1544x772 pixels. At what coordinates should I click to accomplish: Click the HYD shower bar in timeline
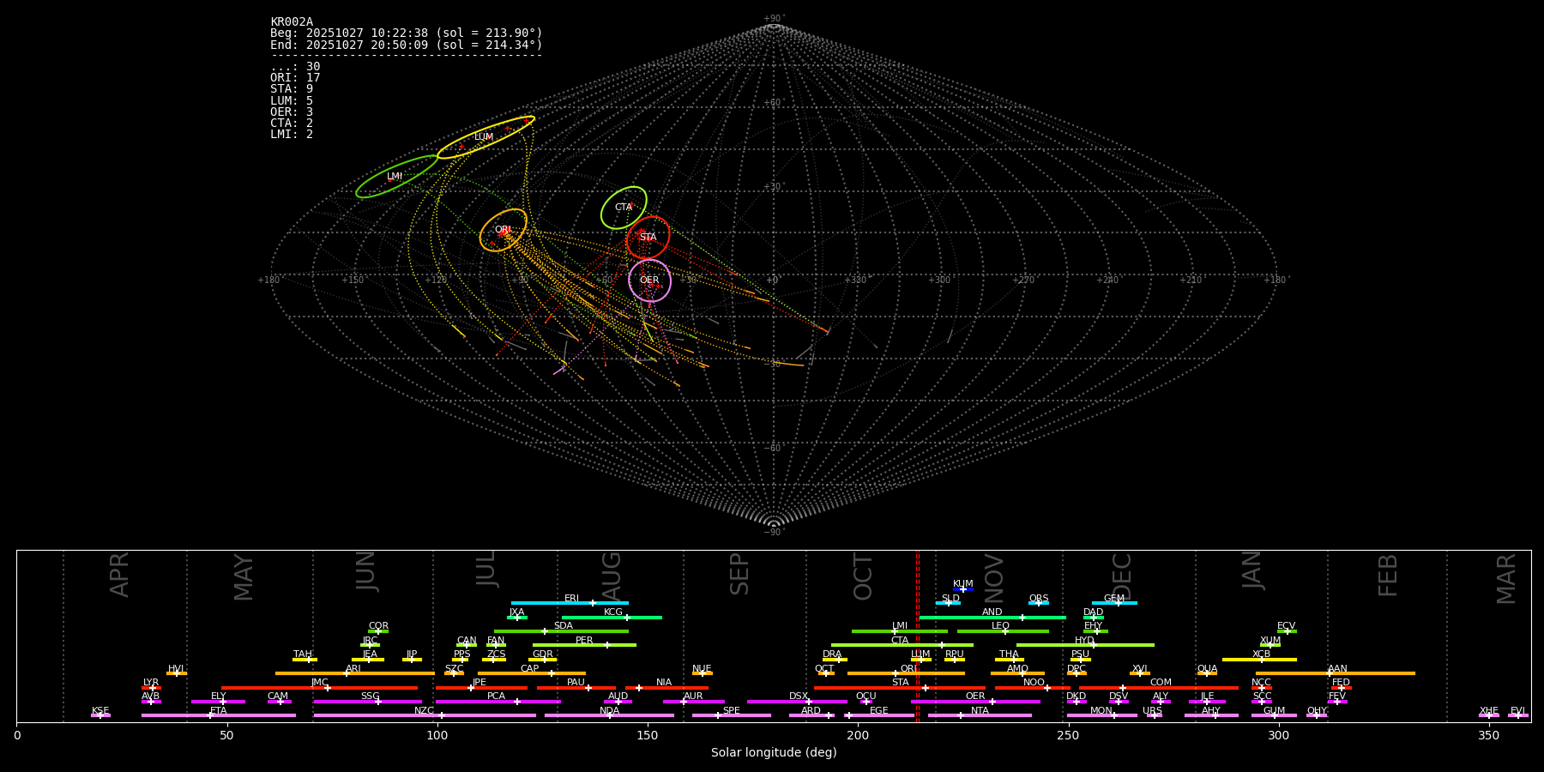pos(1085,645)
